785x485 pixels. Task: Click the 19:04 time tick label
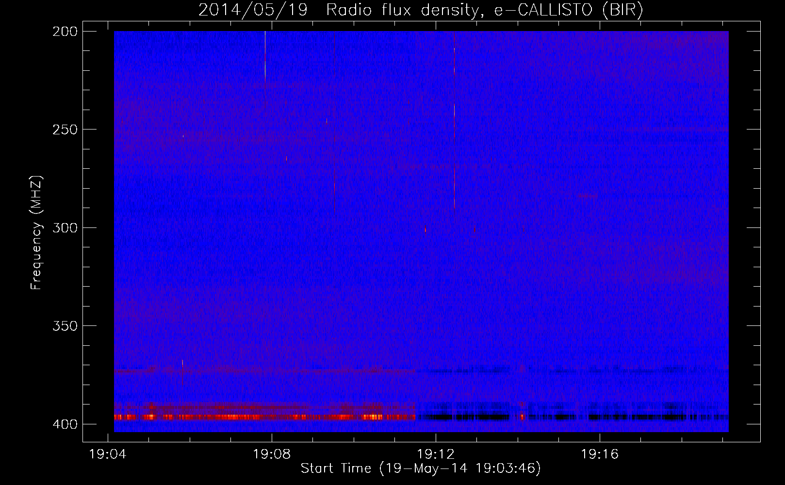coord(108,454)
